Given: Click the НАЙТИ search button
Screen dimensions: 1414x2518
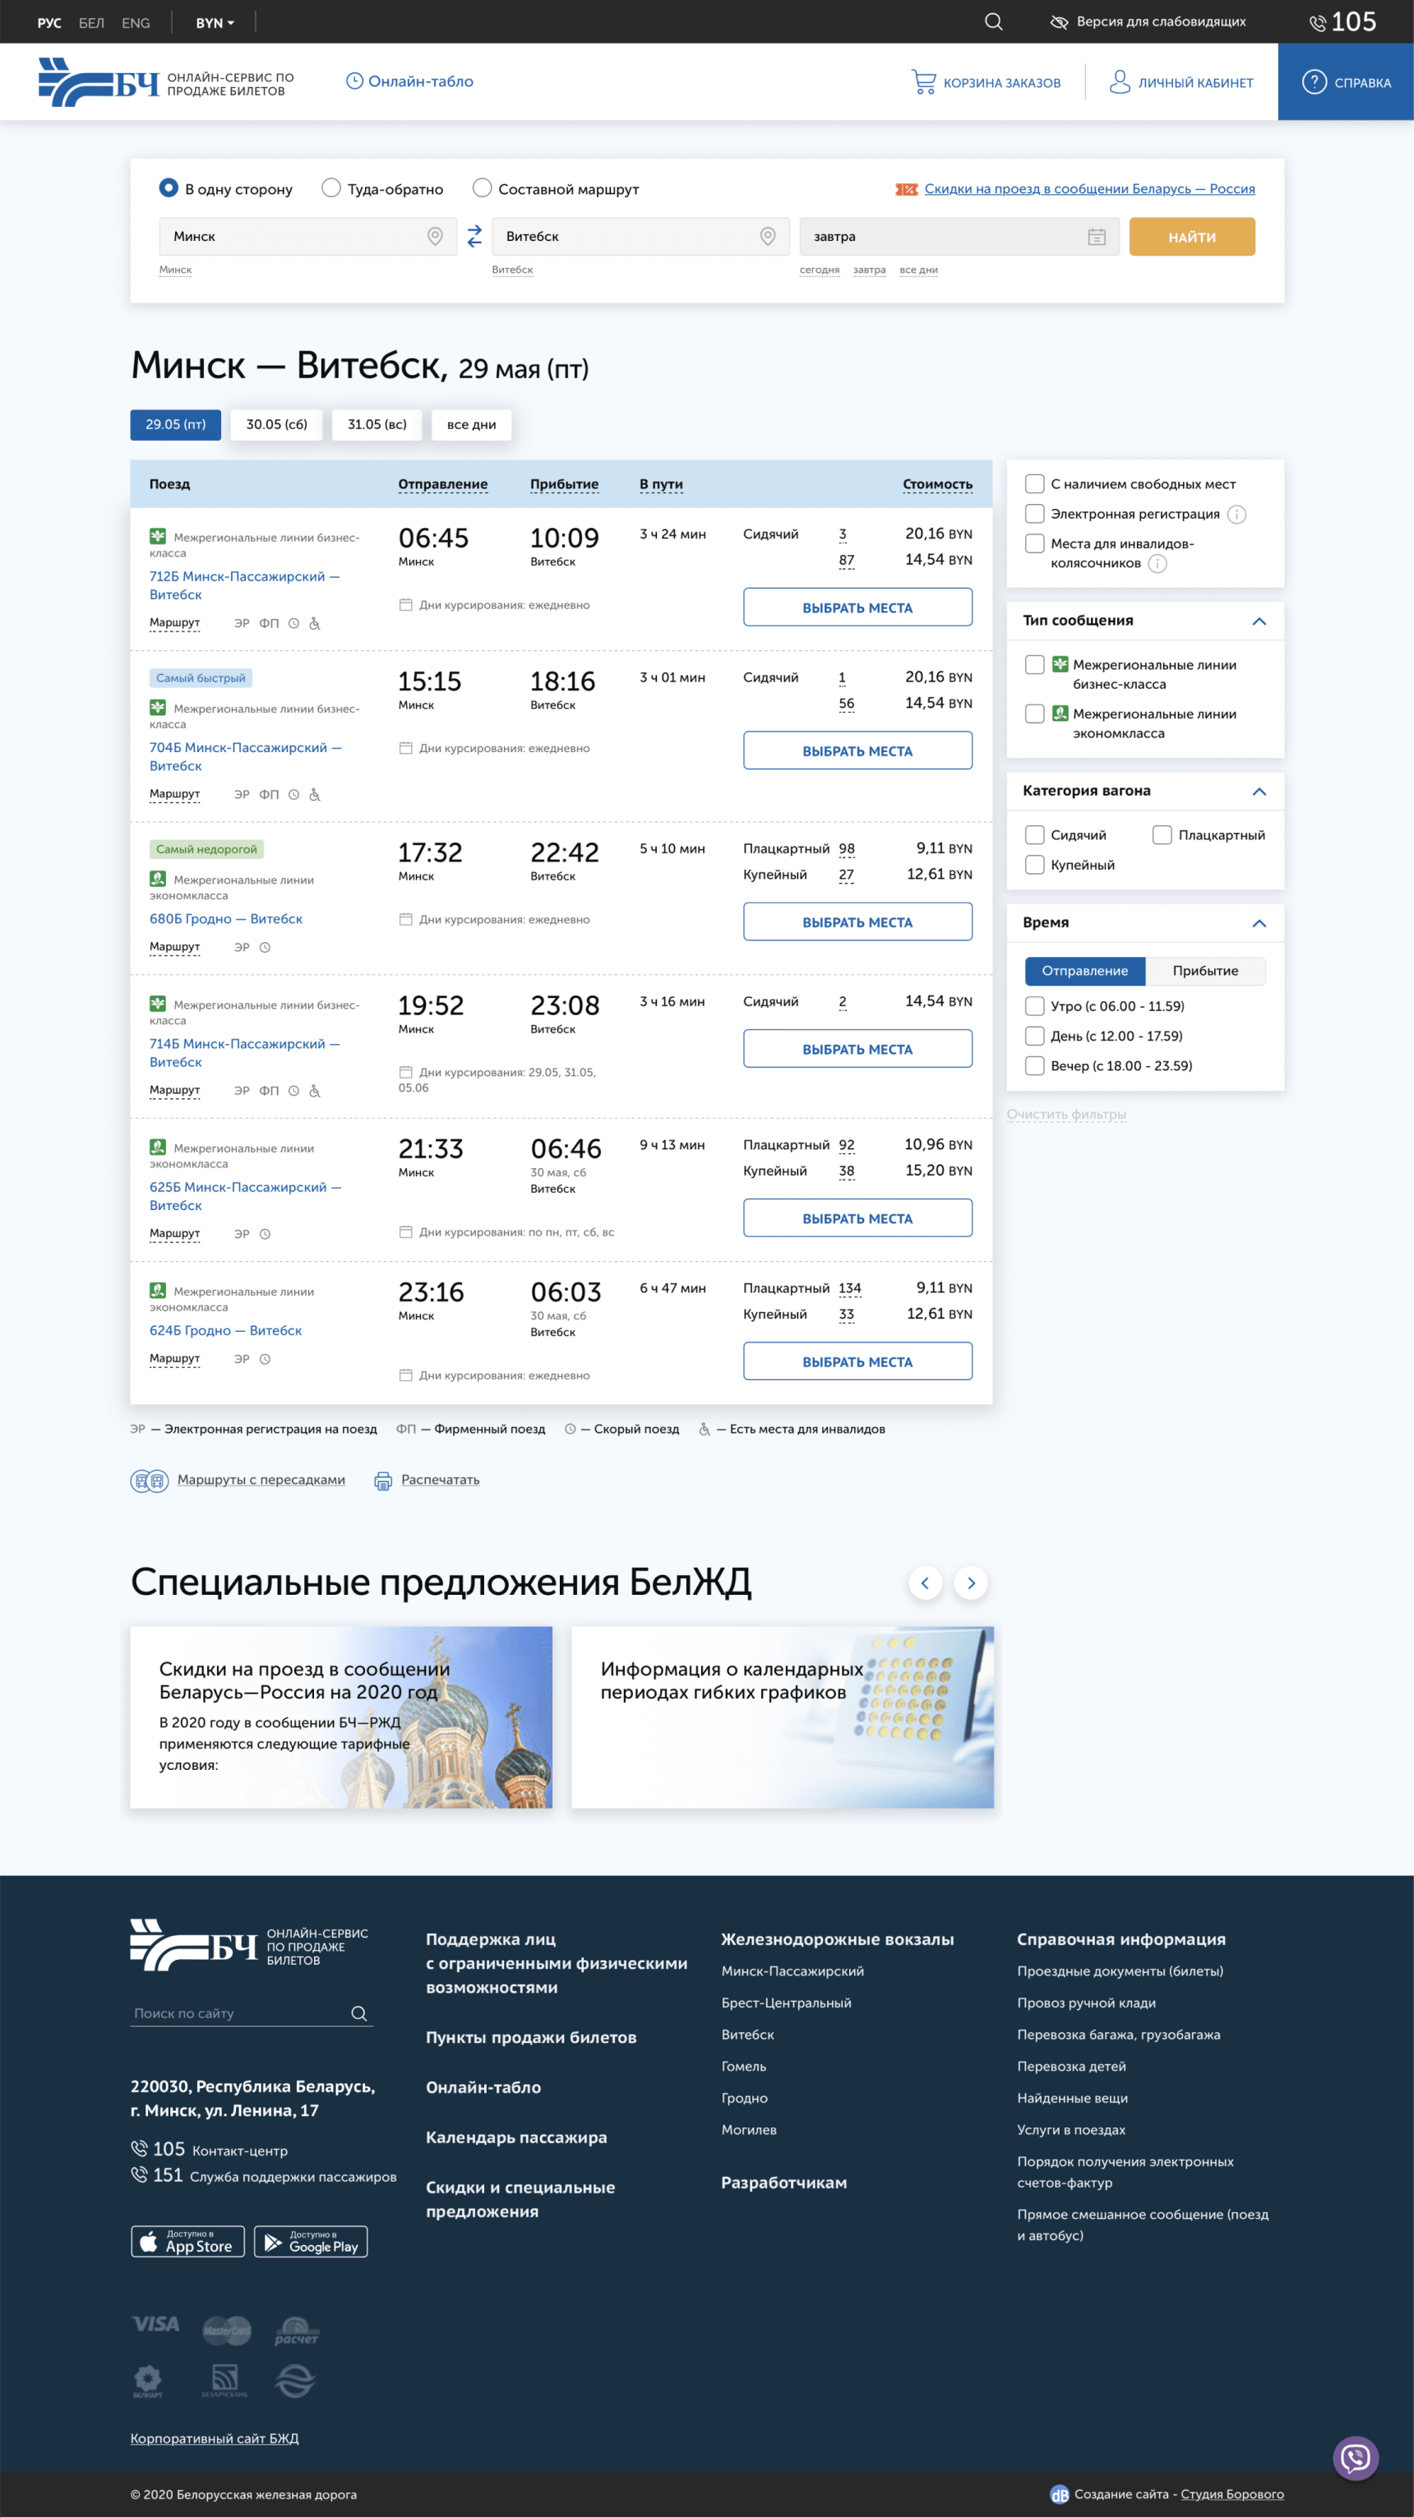Looking at the screenshot, I should coord(1192,237).
